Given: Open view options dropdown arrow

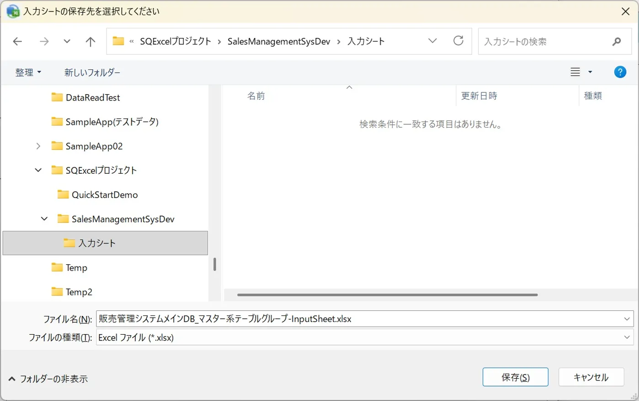Looking at the screenshot, I should pos(590,72).
